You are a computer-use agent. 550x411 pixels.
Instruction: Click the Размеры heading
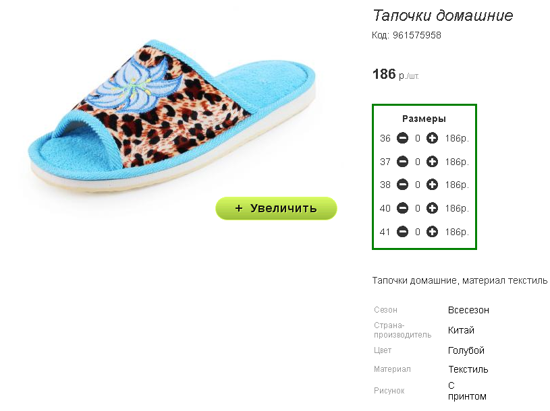(x=424, y=119)
